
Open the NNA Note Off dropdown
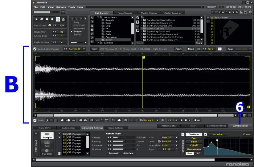point(177,138)
